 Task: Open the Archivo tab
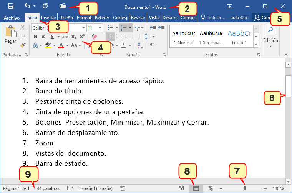[x=12, y=18]
